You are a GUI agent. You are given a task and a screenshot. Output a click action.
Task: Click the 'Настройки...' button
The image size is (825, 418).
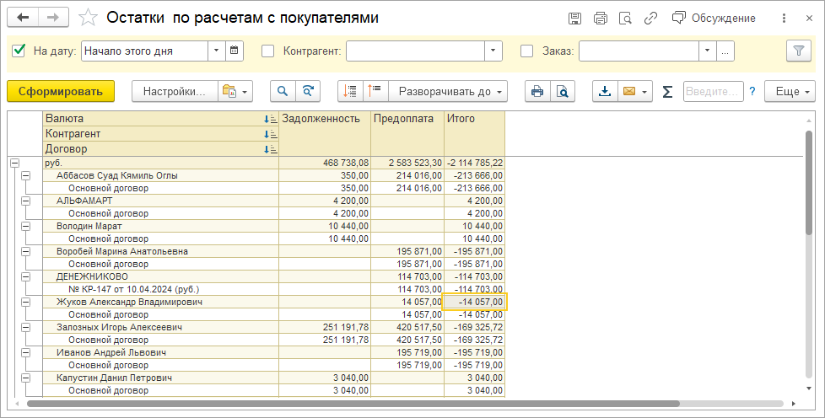click(x=173, y=91)
